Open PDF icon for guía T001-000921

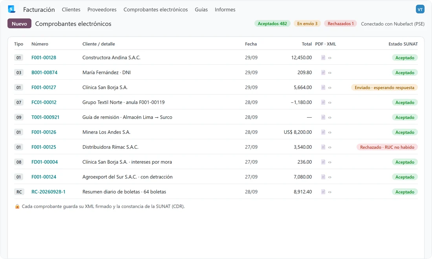click(x=323, y=117)
